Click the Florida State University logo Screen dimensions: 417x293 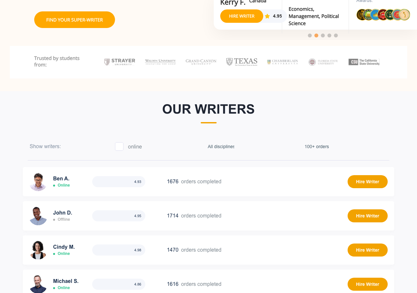[323, 62]
